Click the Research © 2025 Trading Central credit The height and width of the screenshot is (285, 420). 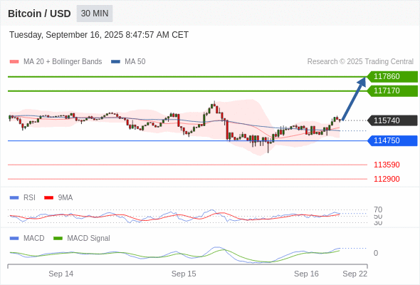[360, 62]
